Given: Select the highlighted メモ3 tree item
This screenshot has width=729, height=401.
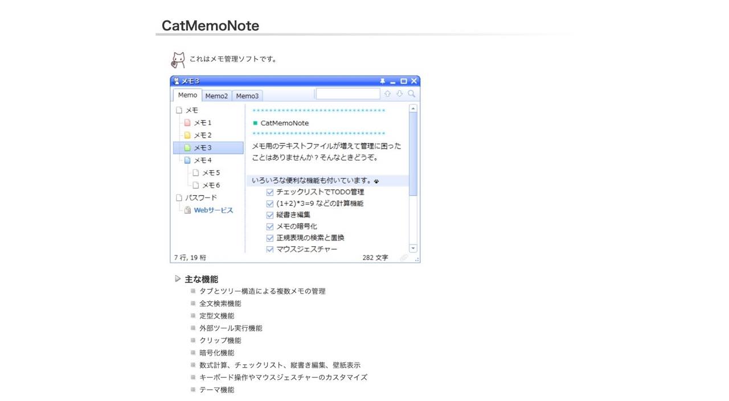Looking at the screenshot, I should 208,148.
